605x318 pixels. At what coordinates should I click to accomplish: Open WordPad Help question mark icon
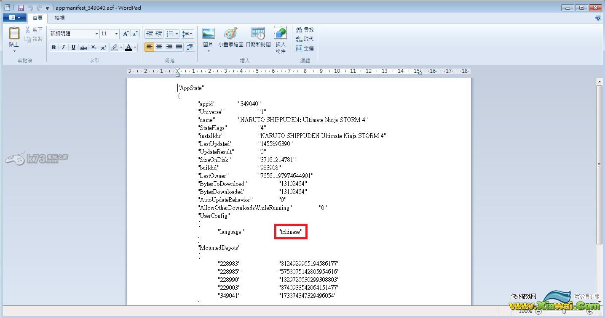point(598,18)
